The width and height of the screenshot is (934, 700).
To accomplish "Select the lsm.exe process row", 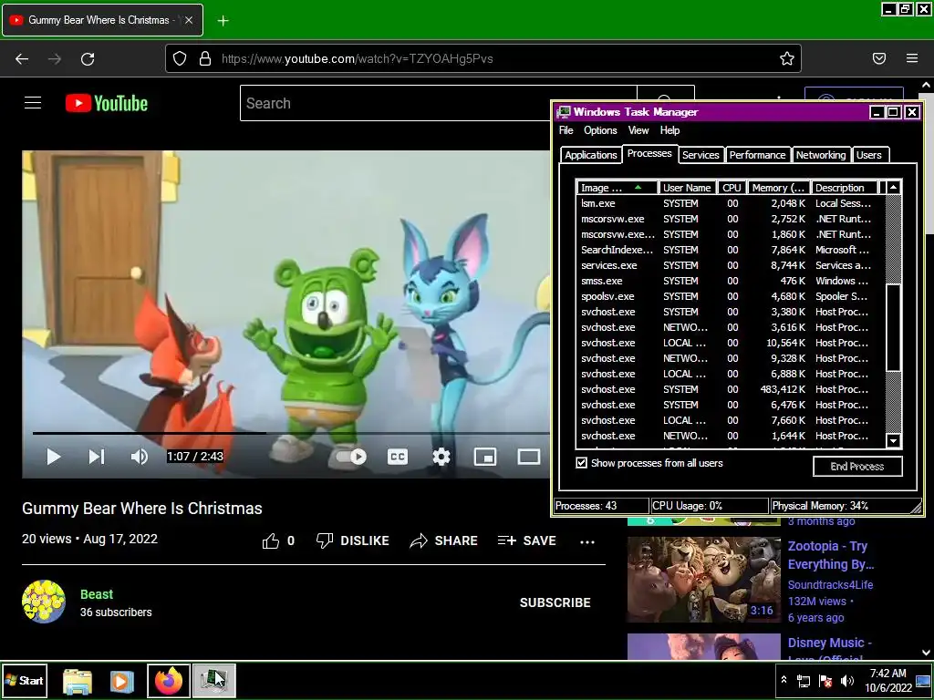I will [731, 203].
